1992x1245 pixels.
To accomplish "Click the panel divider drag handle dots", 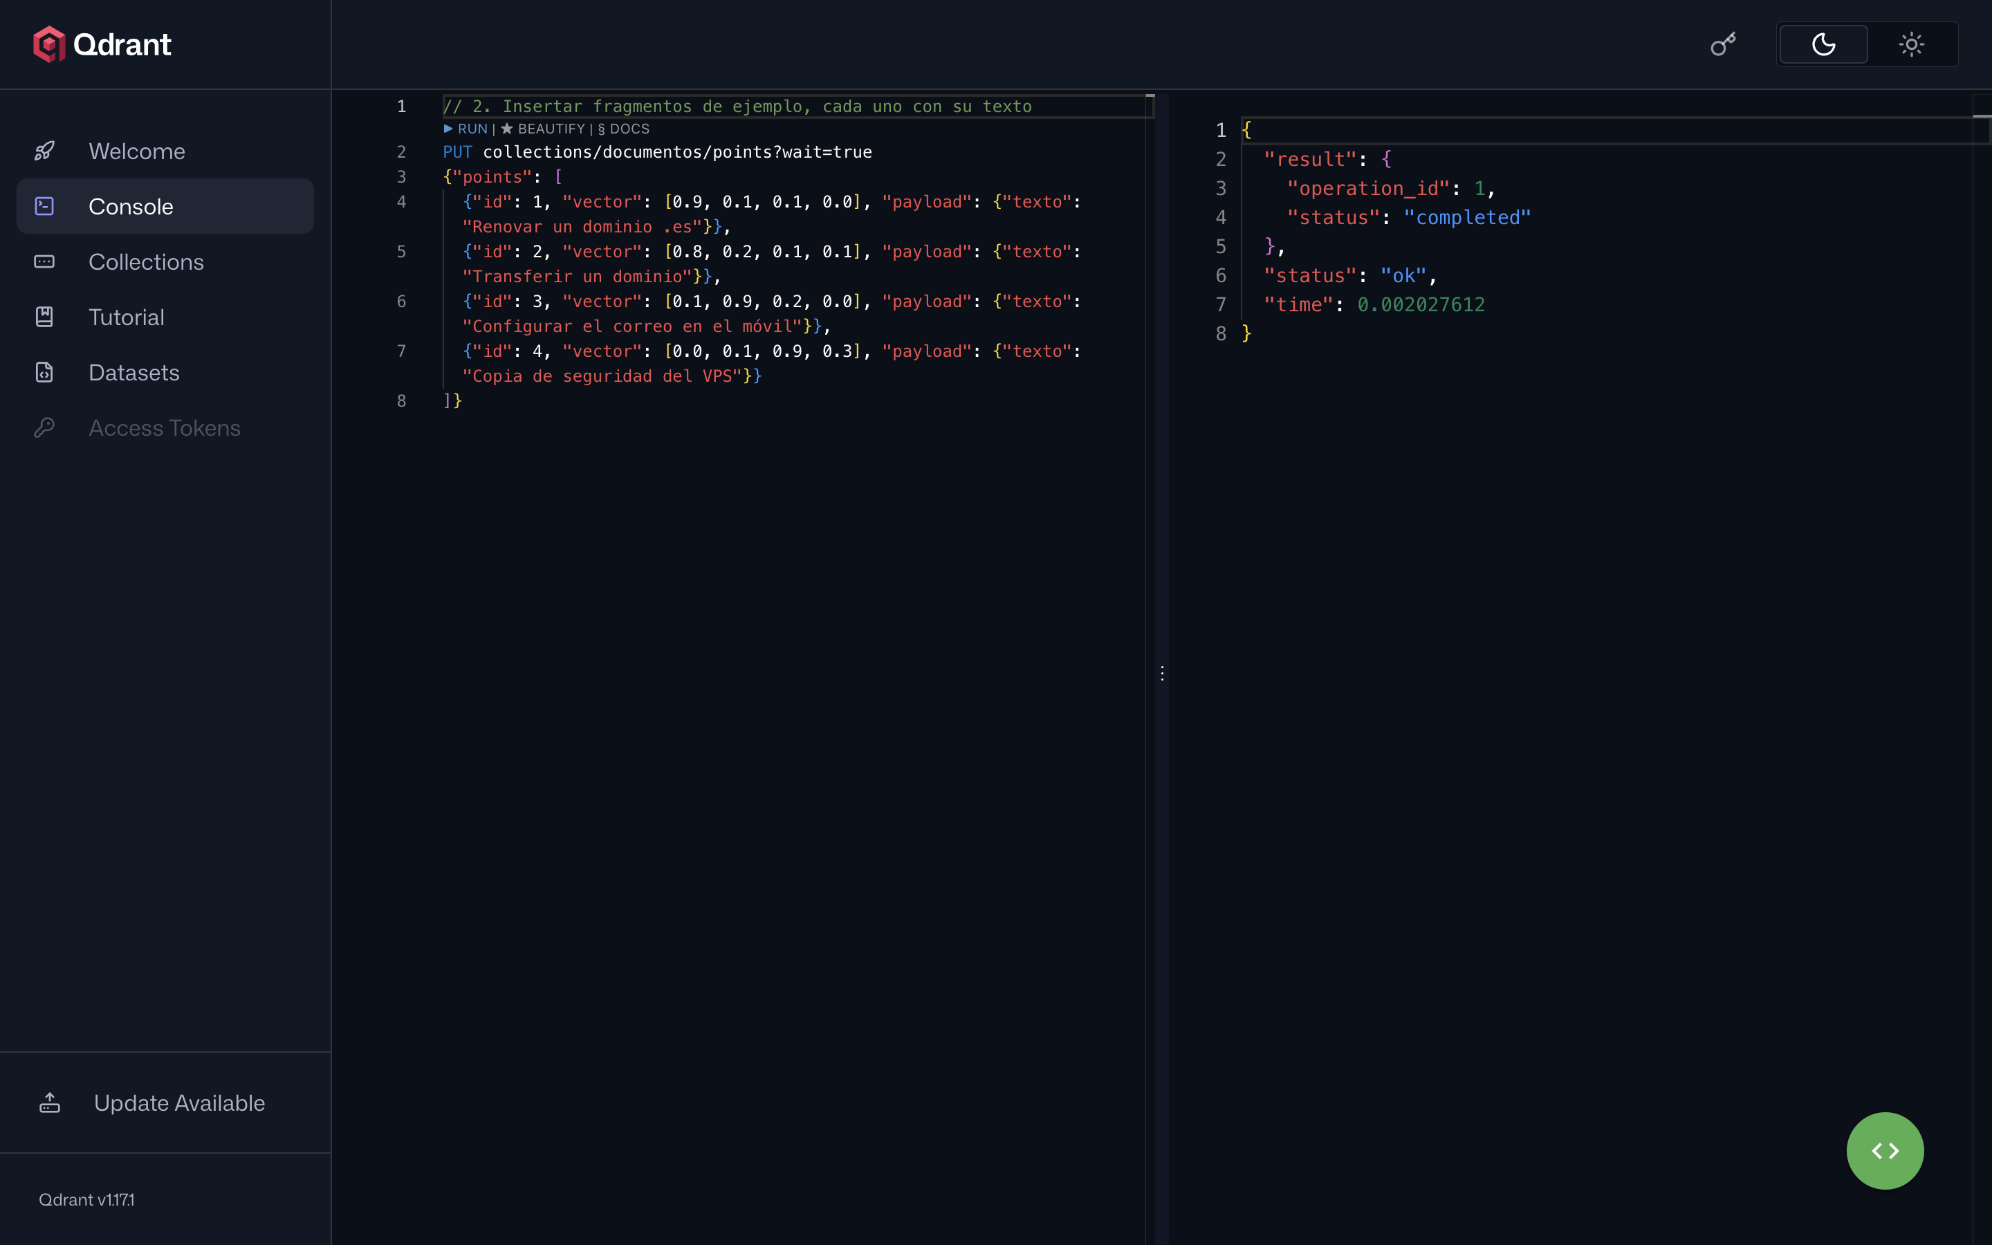I will (1161, 674).
